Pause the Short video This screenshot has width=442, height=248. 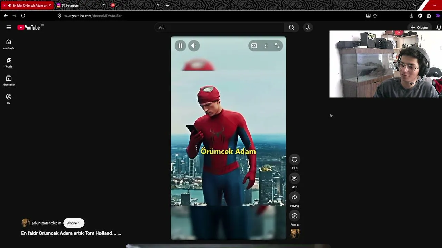(180, 46)
